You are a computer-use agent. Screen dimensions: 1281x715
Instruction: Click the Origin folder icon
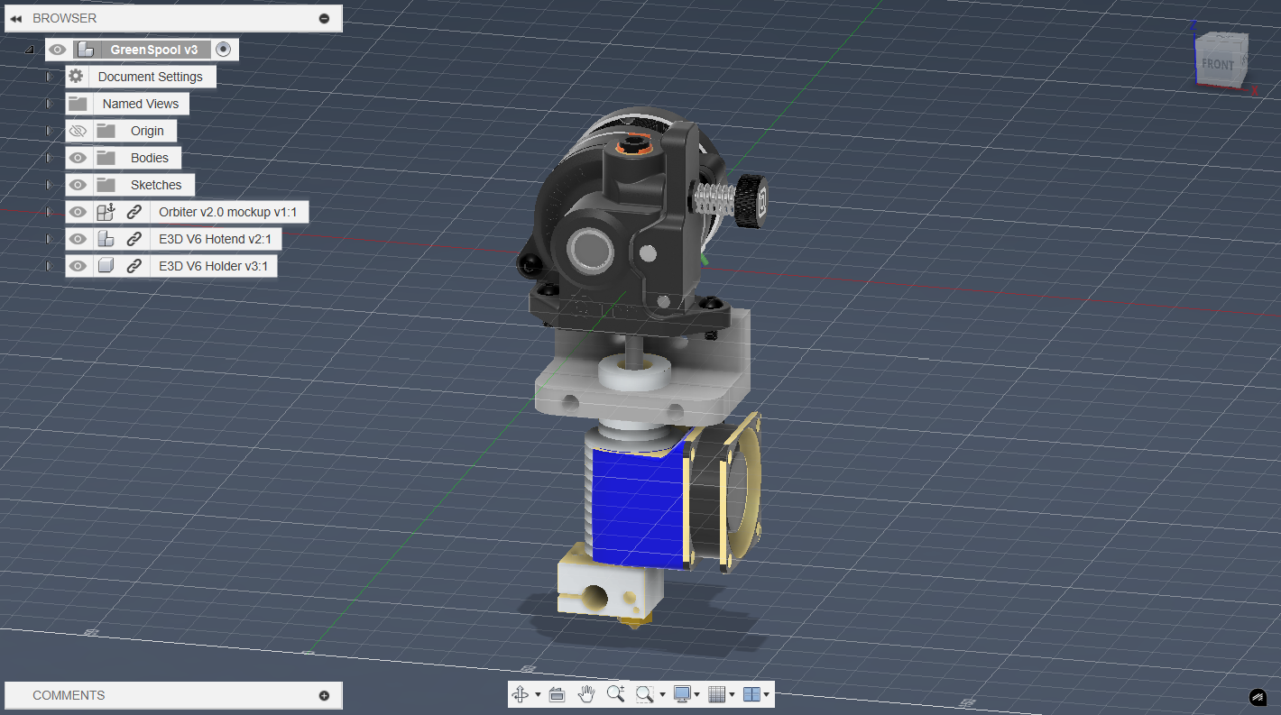pyautogui.click(x=106, y=131)
